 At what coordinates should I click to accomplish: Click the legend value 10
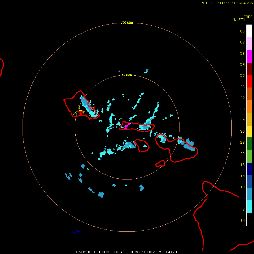click(242, 187)
